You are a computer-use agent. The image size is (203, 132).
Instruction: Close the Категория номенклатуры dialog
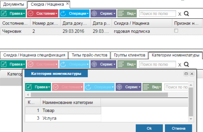coord(192,74)
